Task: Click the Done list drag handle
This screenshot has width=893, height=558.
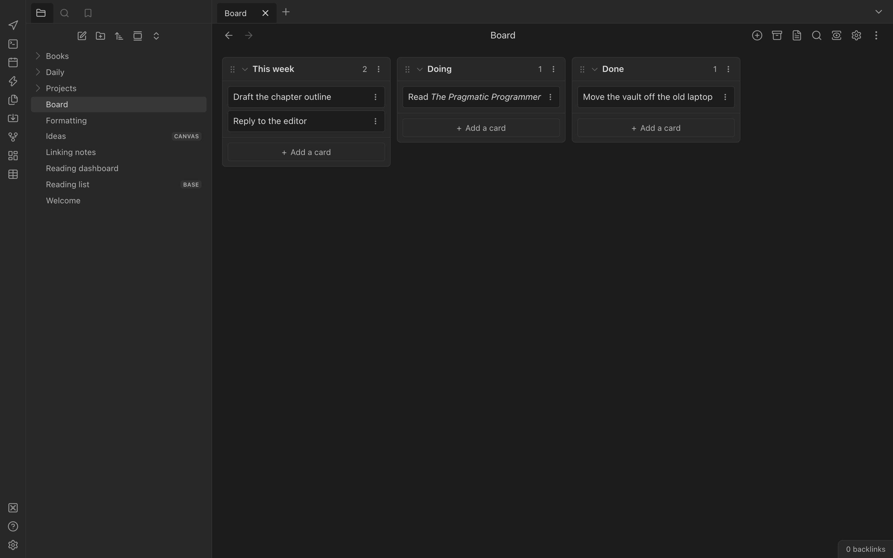Action: [582, 69]
